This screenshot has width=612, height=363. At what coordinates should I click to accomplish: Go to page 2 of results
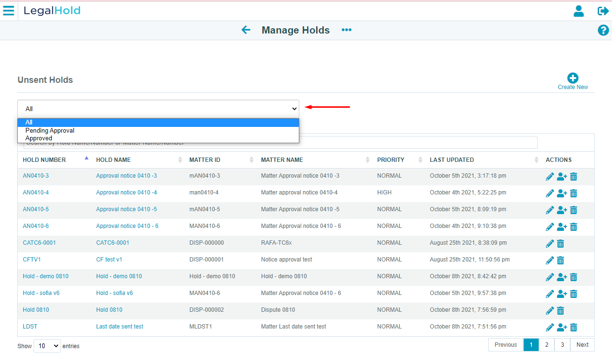[547, 345]
